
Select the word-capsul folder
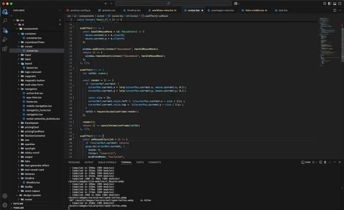tap(32, 191)
